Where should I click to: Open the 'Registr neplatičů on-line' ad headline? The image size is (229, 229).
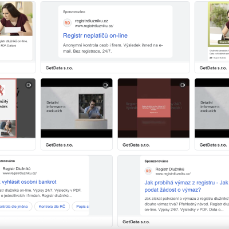[x=95, y=35]
